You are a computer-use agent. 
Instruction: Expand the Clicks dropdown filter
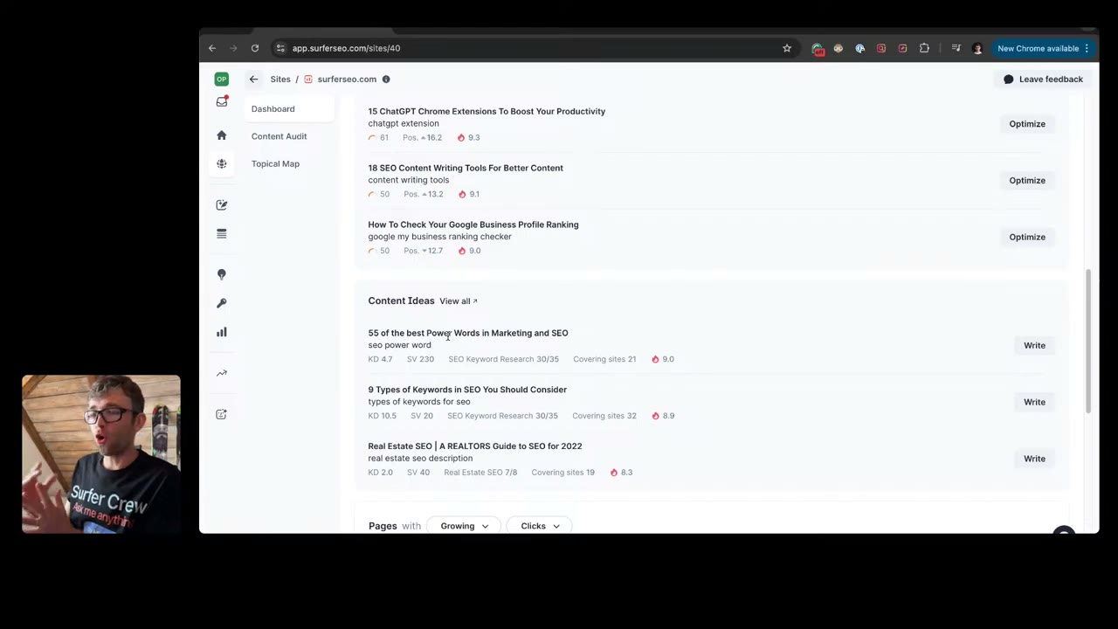[540, 526]
